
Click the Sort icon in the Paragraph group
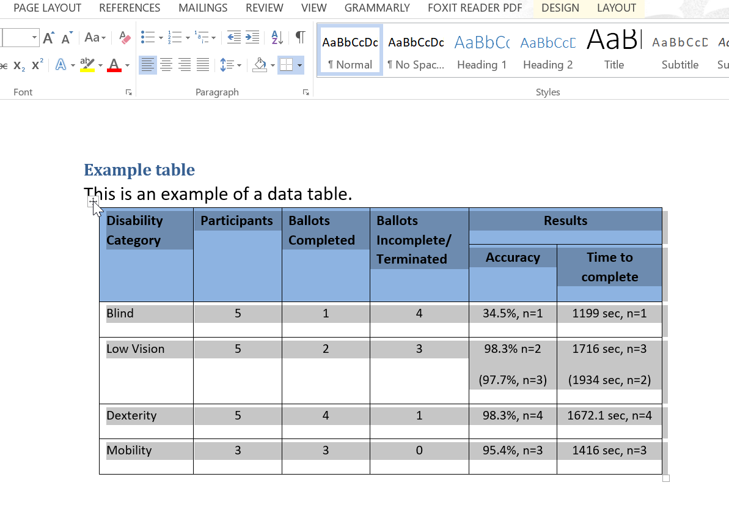pyautogui.click(x=276, y=37)
